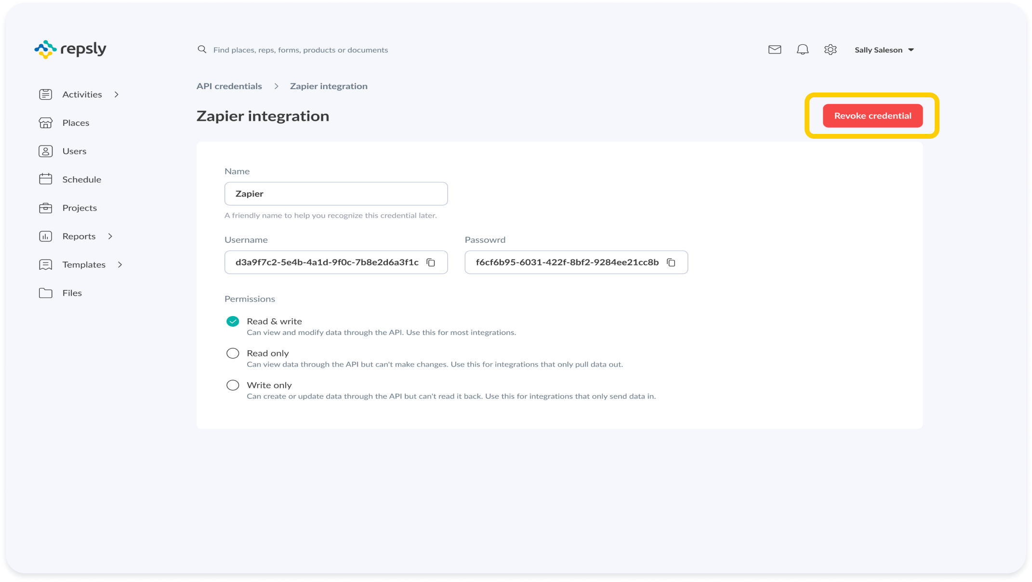The image size is (1032, 582).
Task: Click the Files folder icon
Action: coord(46,293)
